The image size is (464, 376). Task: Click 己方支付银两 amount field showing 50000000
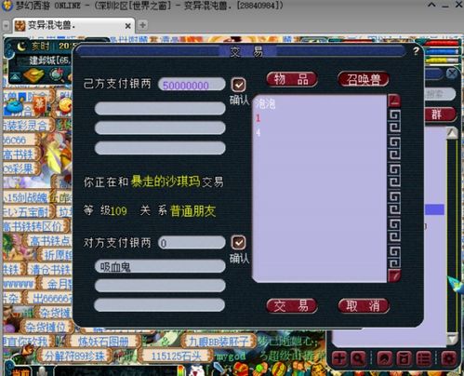coord(192,85)
